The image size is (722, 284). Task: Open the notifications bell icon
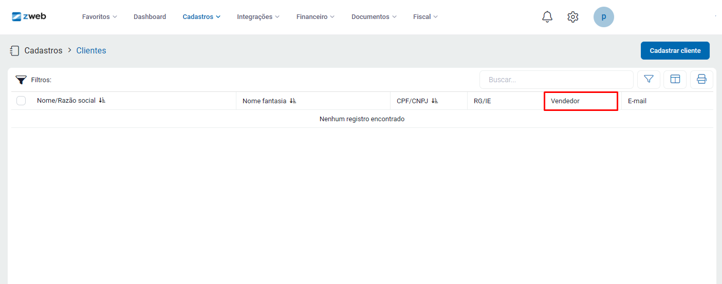point(547,17)
